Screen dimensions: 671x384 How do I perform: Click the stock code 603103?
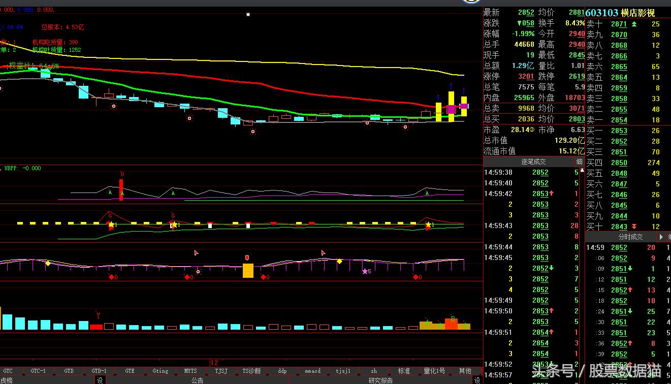602,13
